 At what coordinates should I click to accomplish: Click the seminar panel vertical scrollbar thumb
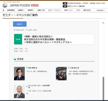(103, 88)
